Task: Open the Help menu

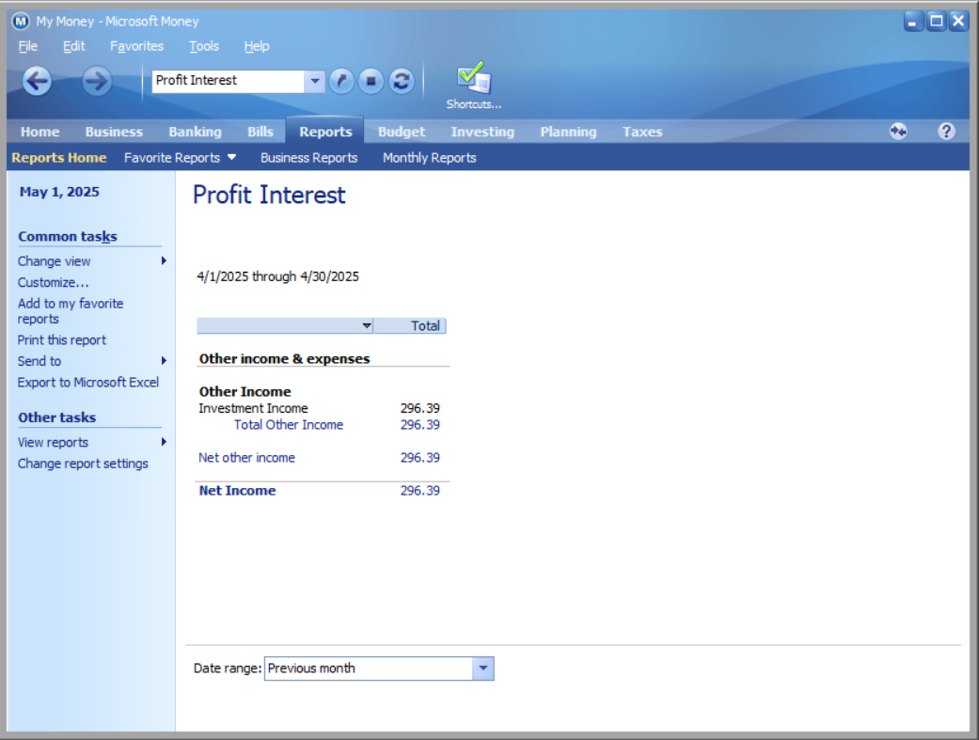Action: [x=257, y=46]
